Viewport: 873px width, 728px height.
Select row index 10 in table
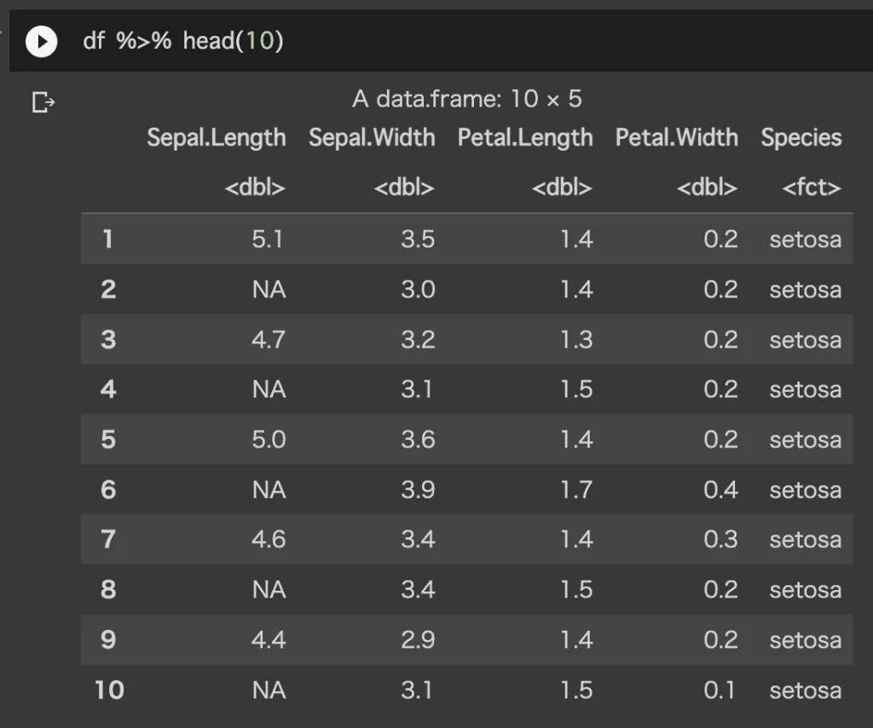click(x=109, y=690)
